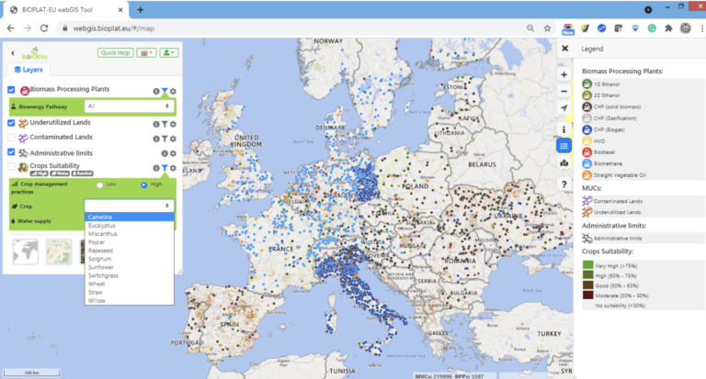
Task: Choose Sunflower in crop list
Action: (x=130, y=267)
